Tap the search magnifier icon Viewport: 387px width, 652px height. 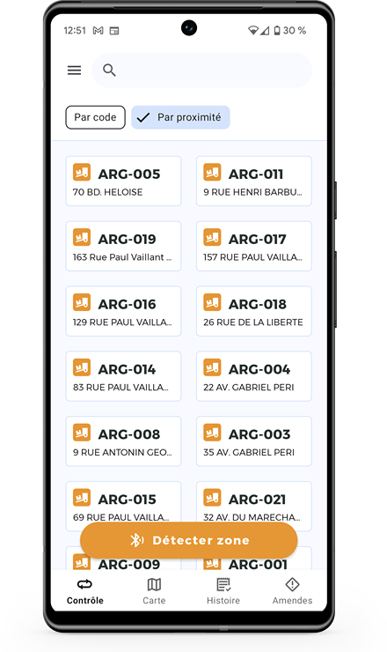tap(109, 70)
